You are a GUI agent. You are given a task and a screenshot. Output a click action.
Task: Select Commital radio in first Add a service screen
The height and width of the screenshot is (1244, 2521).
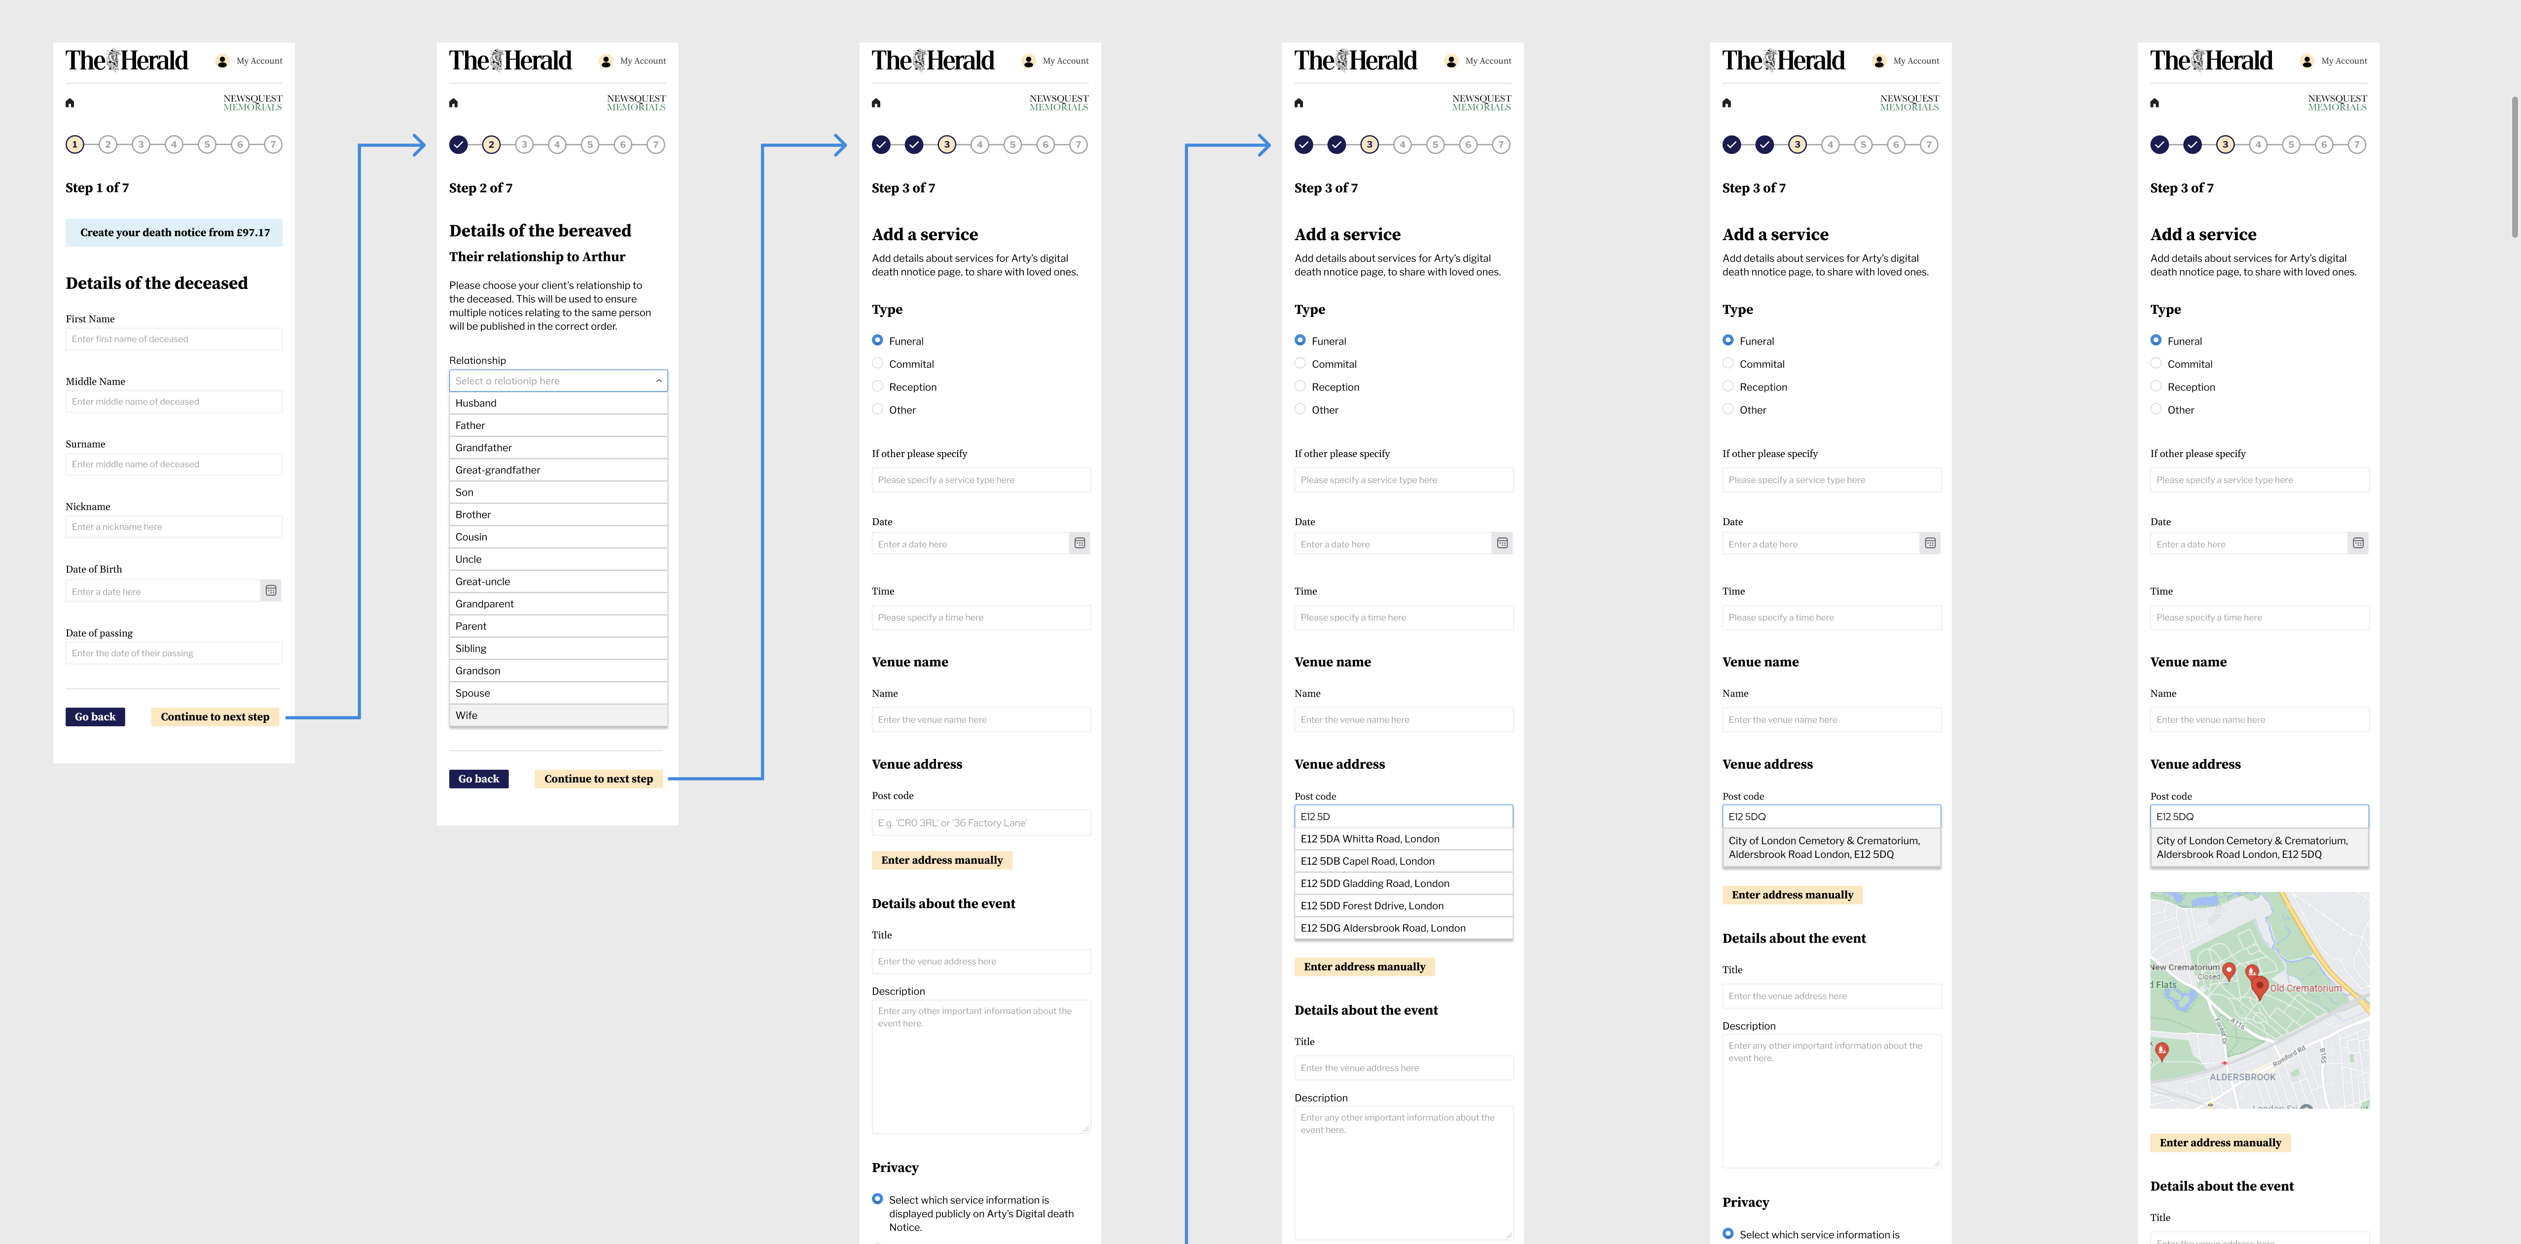tap(877, 363)
